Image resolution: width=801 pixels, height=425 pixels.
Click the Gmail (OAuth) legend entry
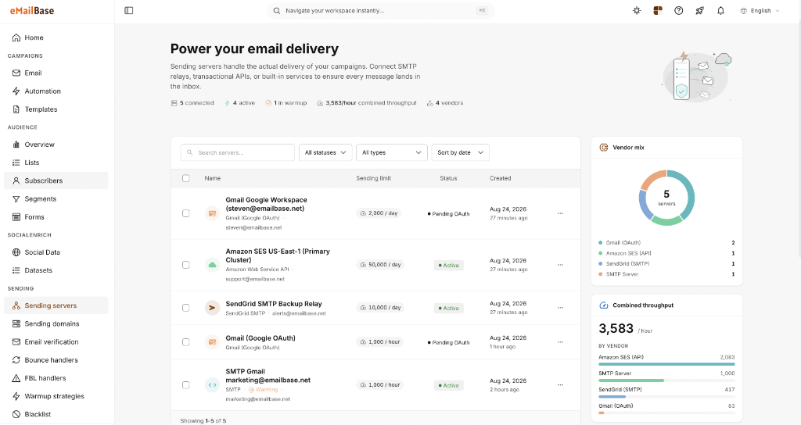(x=666, y=243)
